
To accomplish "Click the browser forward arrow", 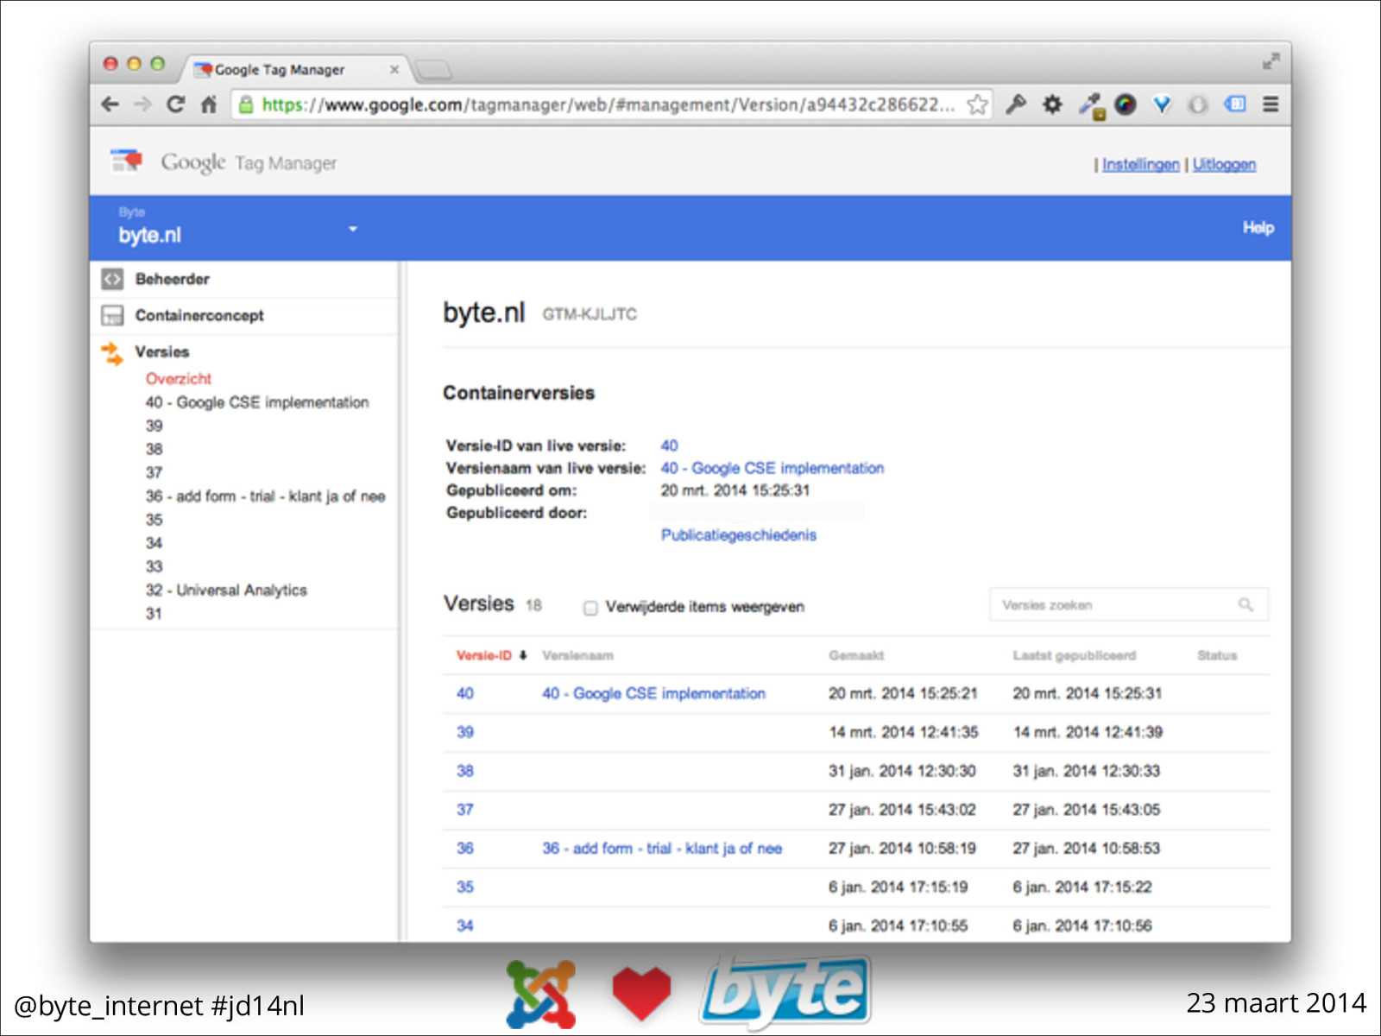I will (143, 104).
